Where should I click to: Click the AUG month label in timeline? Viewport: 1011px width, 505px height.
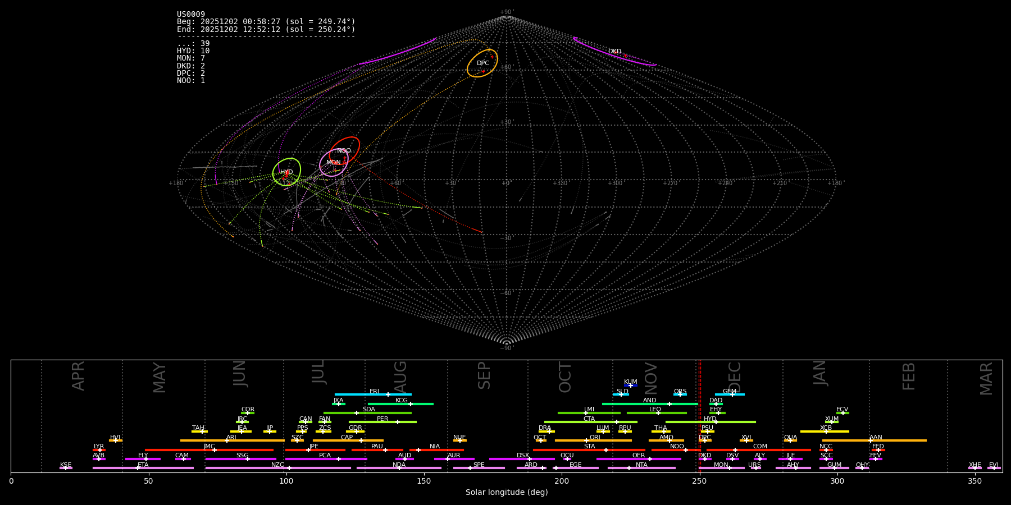(x=400, y=377)
